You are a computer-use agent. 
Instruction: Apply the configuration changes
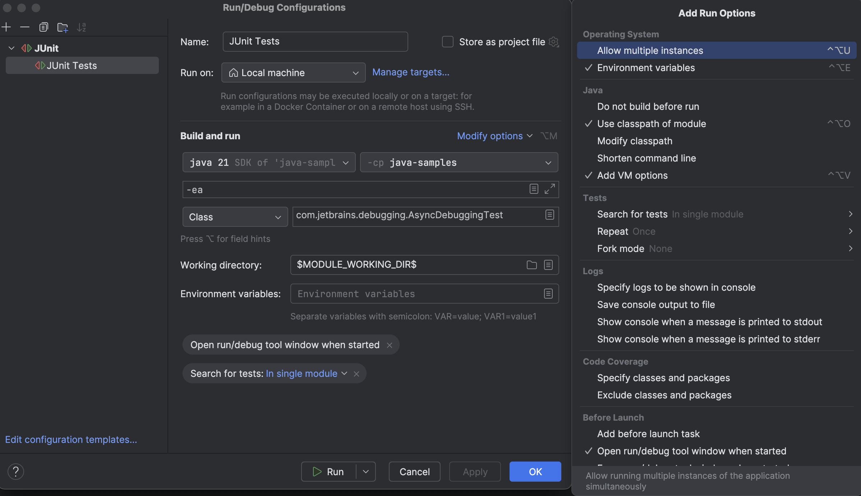click(x=474, y=471)
